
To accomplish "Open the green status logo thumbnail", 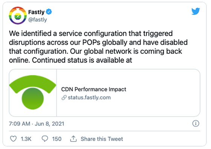I will (33, 93).
